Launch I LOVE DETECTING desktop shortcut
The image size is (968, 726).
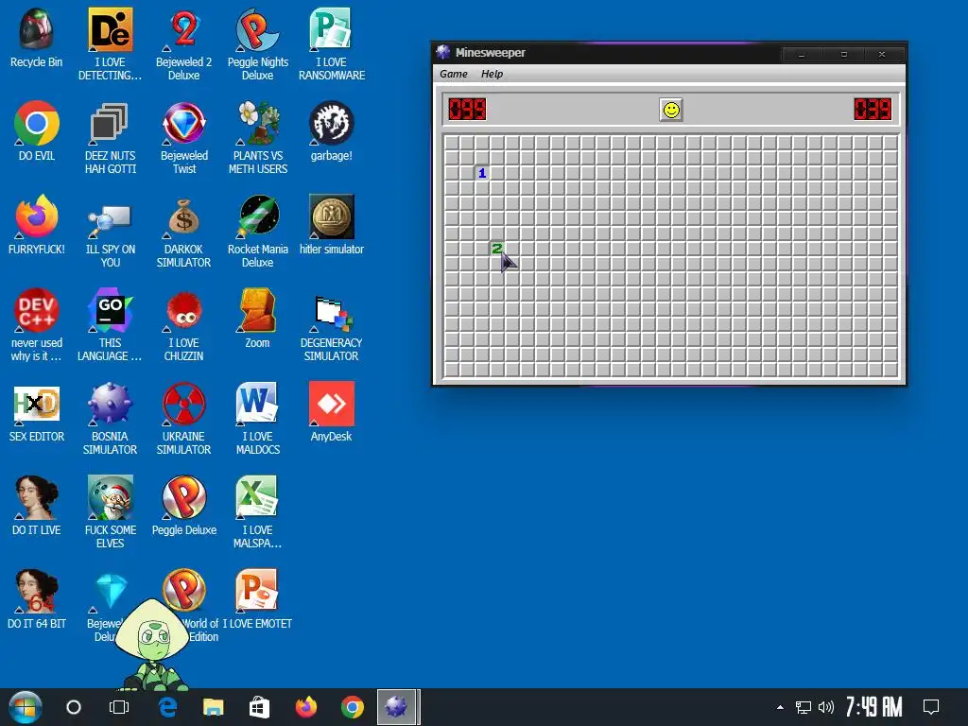pyautogui.click(x=110, y=44)
